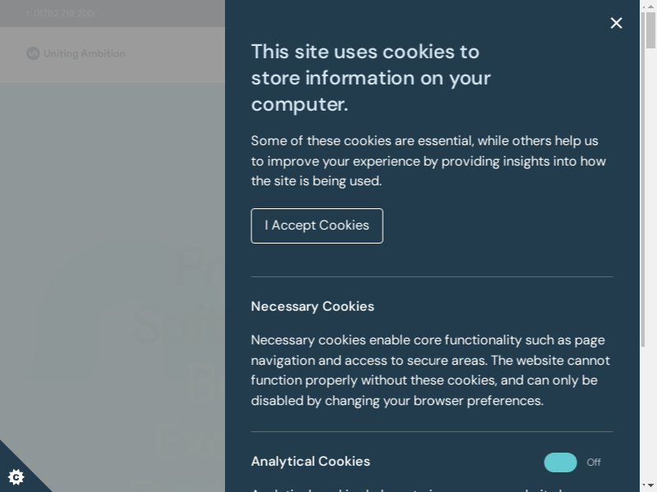657x492 pixels.
Task: Click the cut-off text below Analytical Cookies
Action: click(x=411, y=489)
